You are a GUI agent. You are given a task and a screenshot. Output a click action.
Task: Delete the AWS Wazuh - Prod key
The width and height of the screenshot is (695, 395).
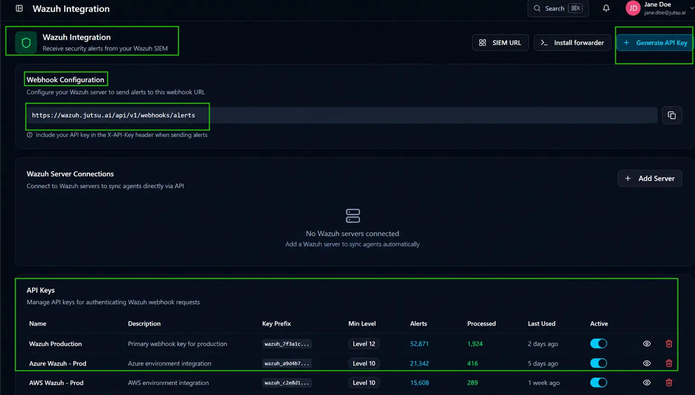[669, 382]
